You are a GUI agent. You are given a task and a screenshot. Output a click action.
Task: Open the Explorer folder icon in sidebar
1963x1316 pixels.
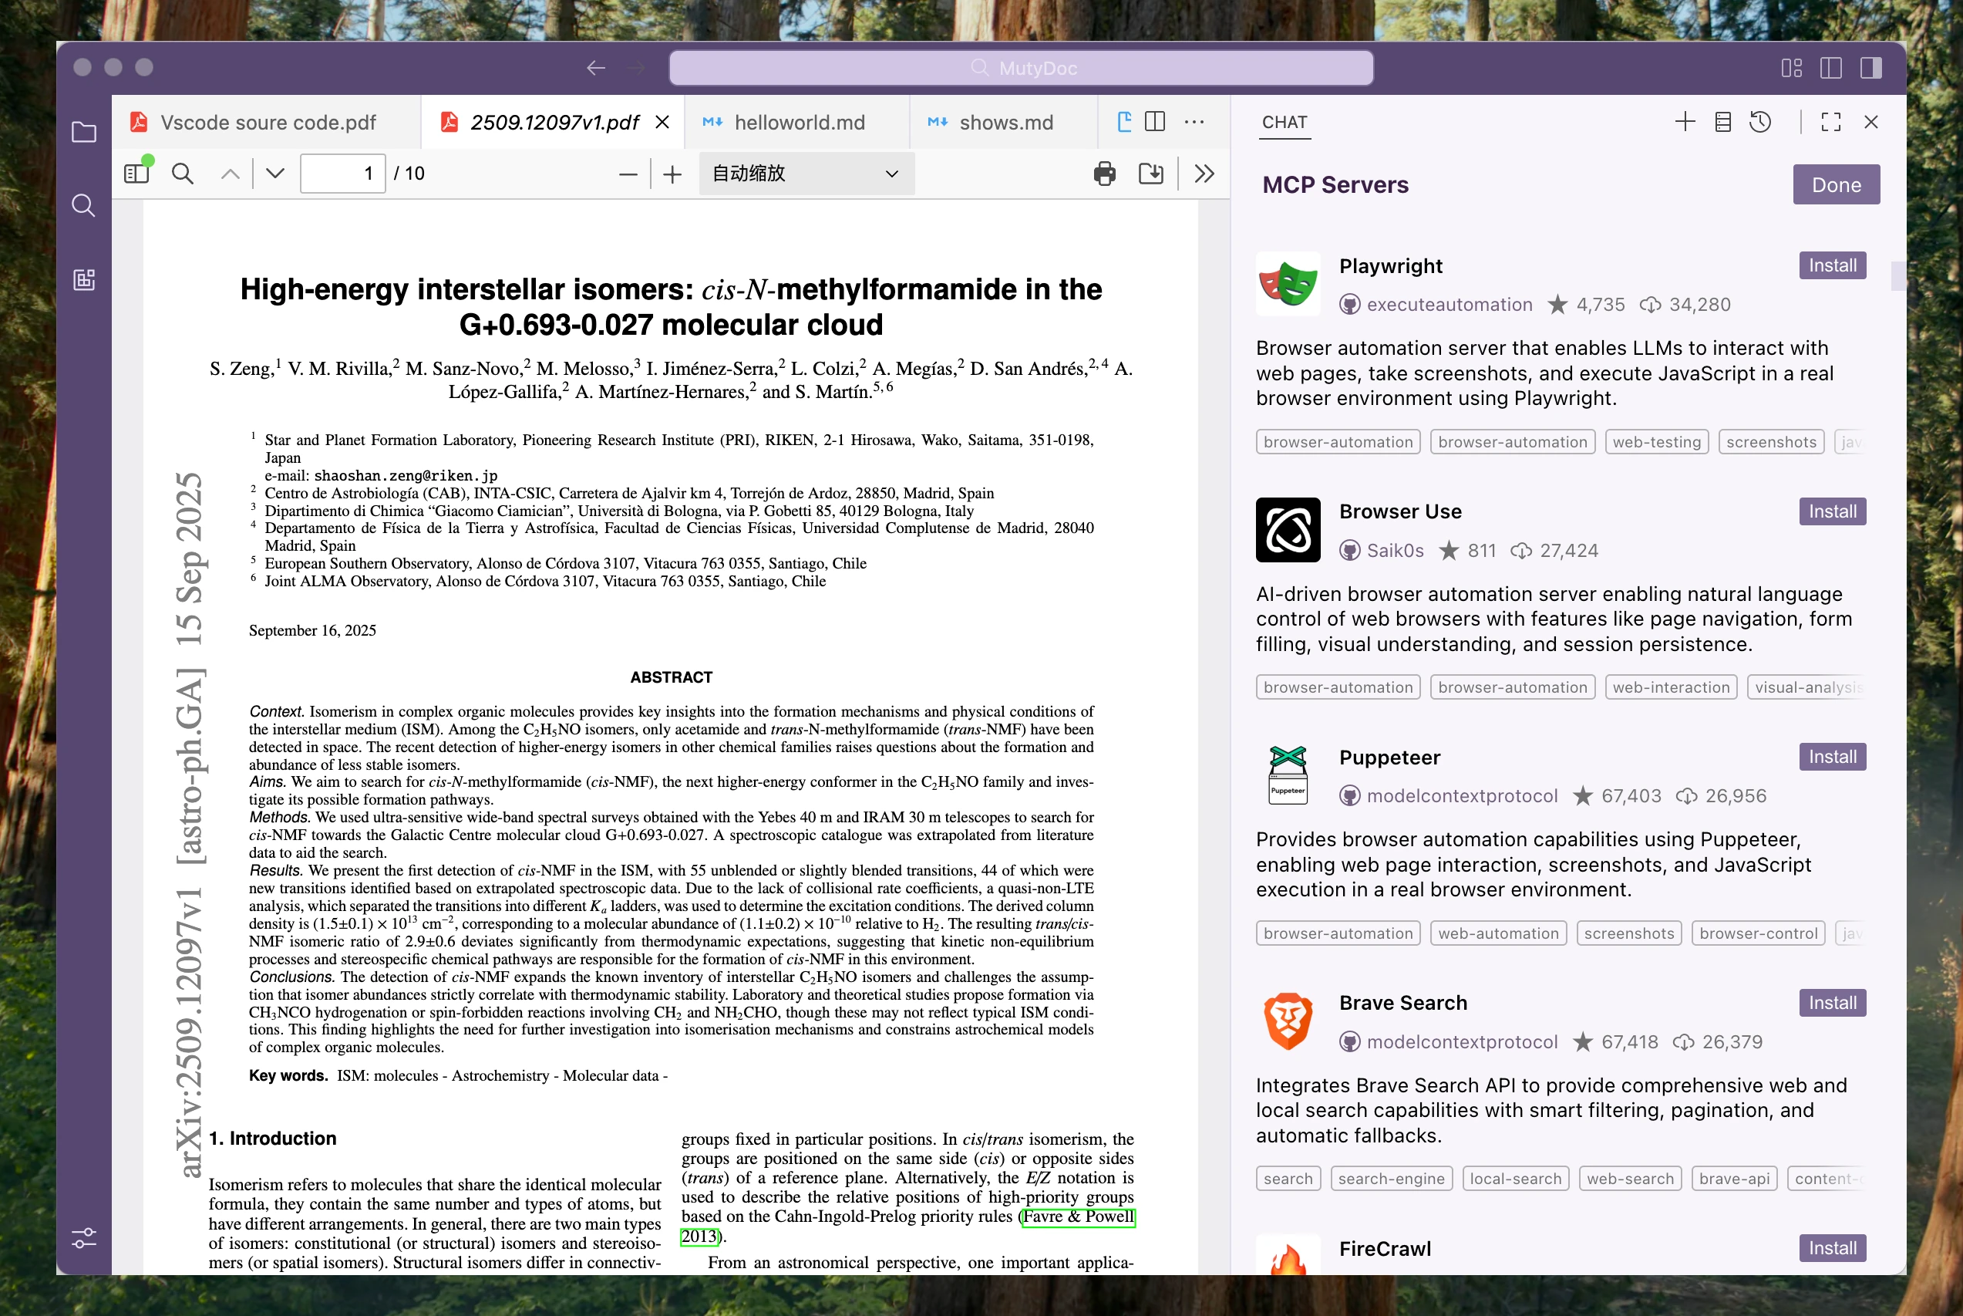click(x=84, y=132)
